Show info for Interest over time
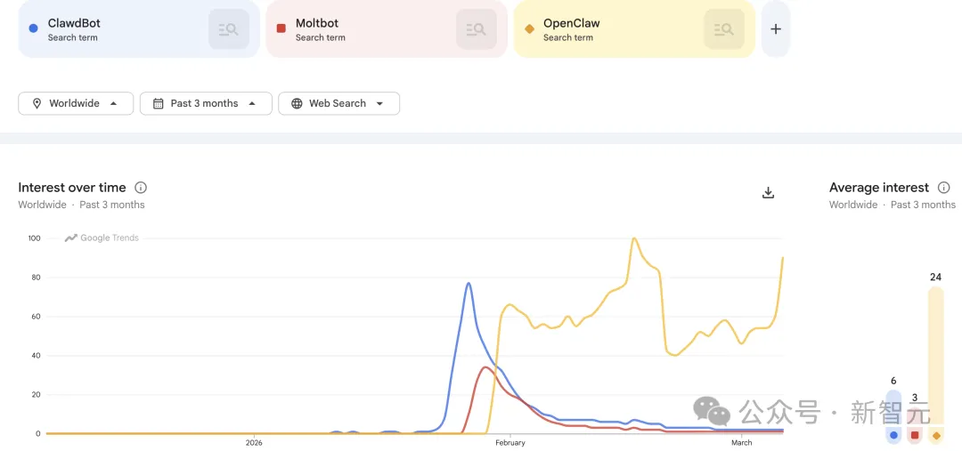 click(141, 188)
